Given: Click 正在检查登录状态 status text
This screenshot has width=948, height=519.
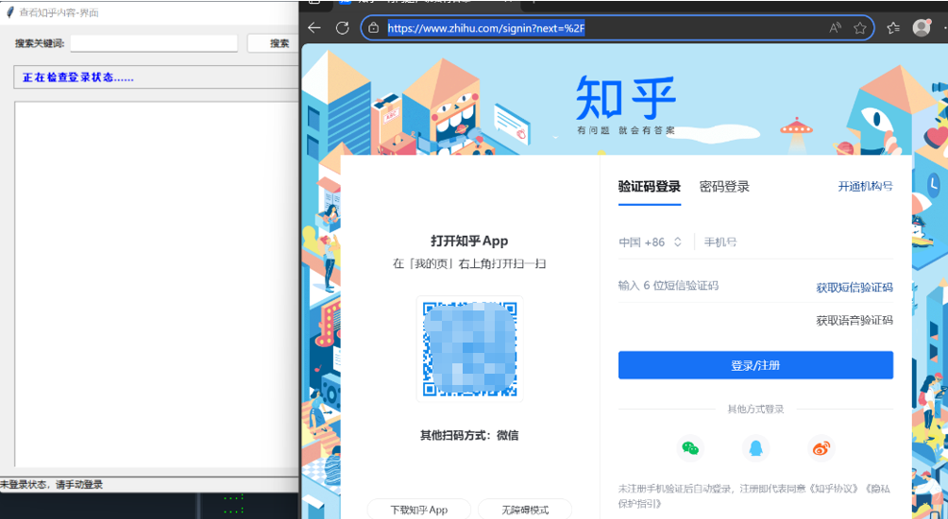Looking at the screenshot, I should [x=78, y=77].
